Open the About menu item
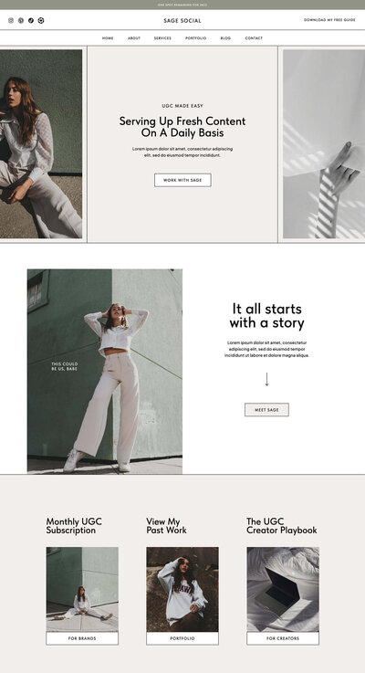 pos(134,38)
